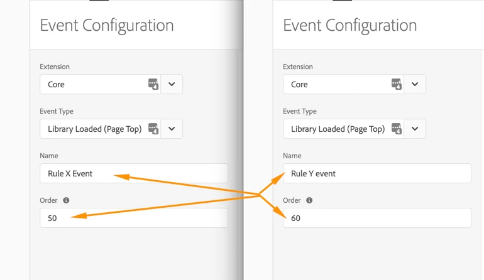Click the Extension label in left panel

click(x=55, y=67)
